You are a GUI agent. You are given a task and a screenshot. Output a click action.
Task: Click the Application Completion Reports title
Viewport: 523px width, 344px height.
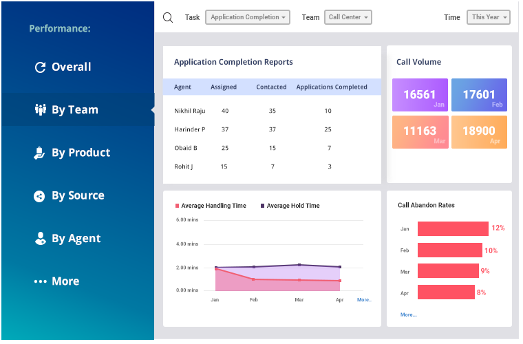click(x=233, y=62)
